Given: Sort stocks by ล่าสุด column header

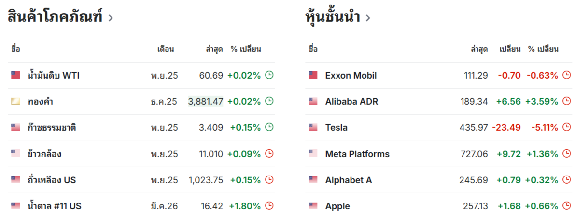Looking at the screenshot, I should 479,49.
